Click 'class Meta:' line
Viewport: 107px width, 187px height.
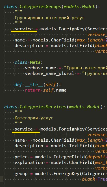[x=29, y=62]
